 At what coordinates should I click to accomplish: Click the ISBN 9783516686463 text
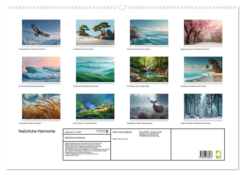[122, 132]
